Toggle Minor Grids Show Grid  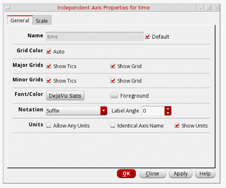tap(113, 80)
